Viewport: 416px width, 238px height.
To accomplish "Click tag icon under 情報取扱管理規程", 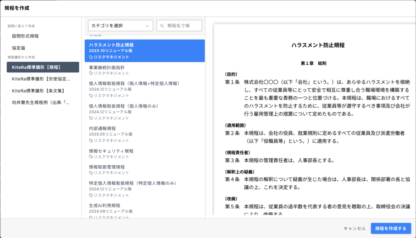I will click(x=91, y=173).
